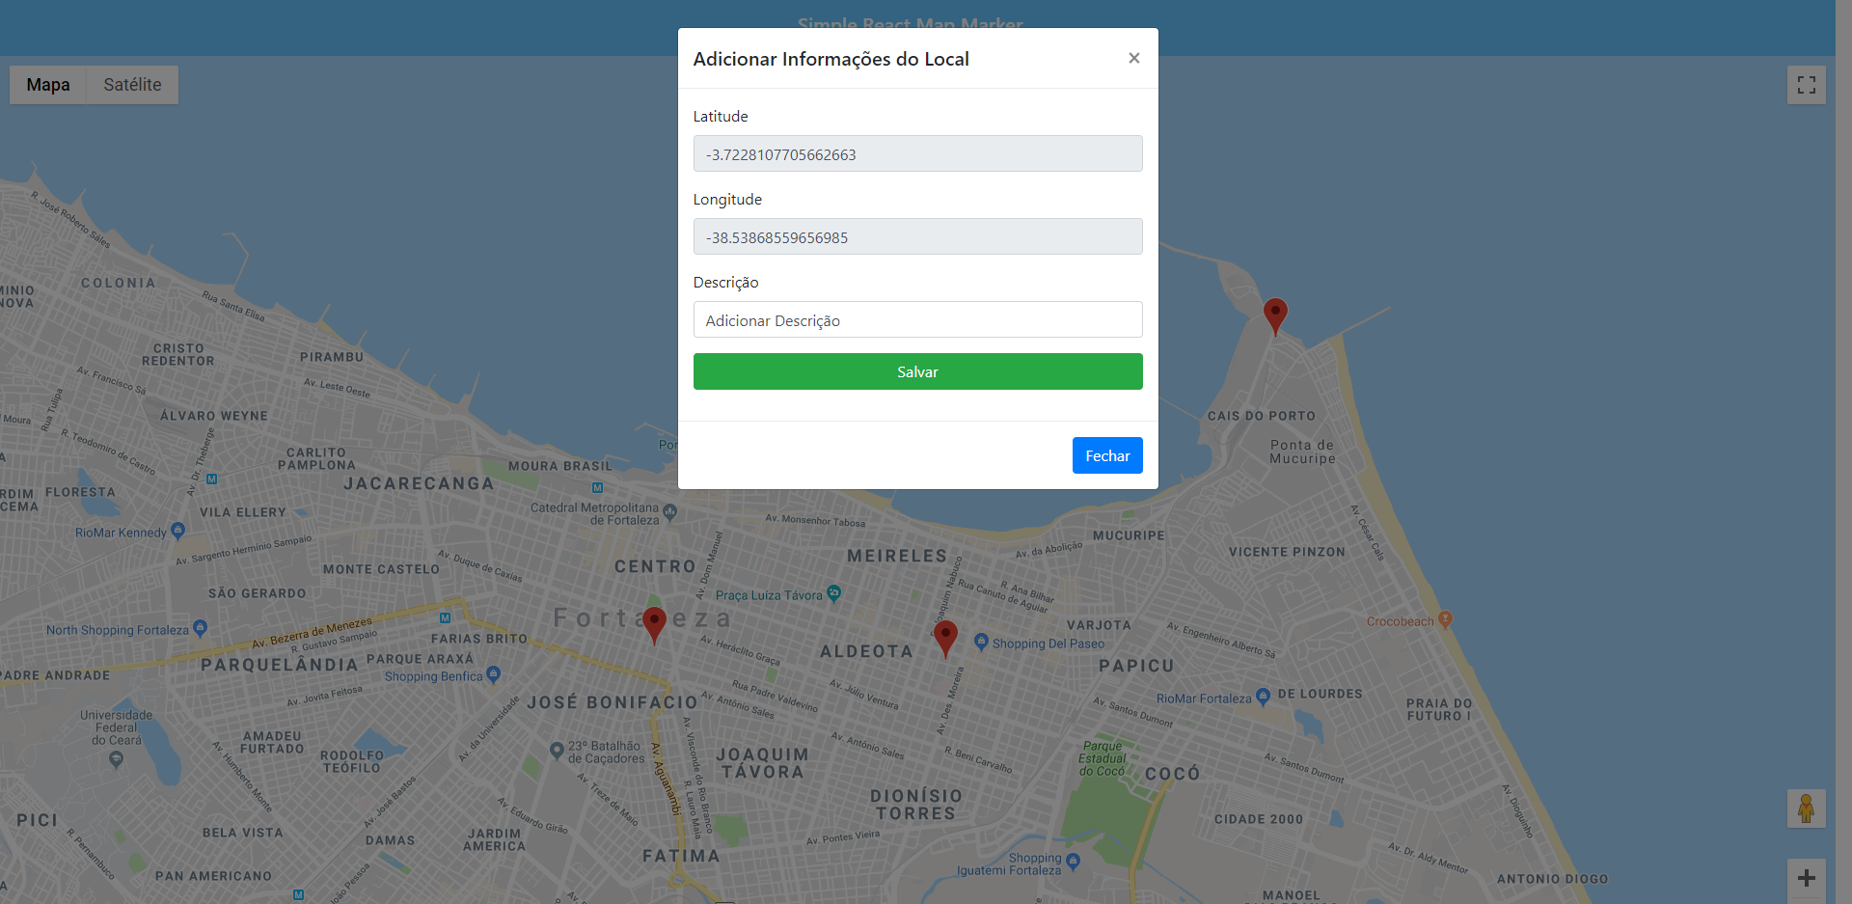This screenshot has height=904, width=1852.
Task: Click the metro station icon near Vila Ellery
Action: 211,479
